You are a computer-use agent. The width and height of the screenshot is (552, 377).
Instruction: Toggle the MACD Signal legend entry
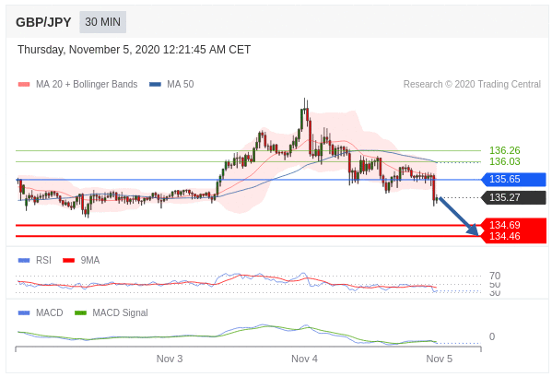coord(112,312)
